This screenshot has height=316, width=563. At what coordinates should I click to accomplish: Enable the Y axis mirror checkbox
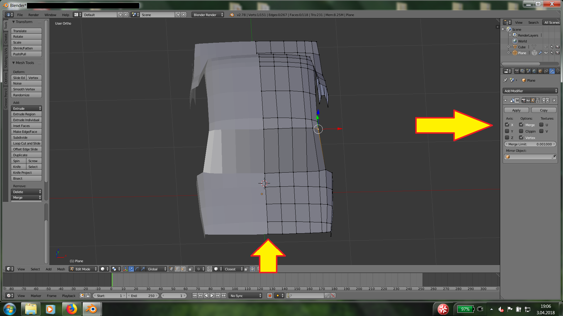click(x=507, y=131)
